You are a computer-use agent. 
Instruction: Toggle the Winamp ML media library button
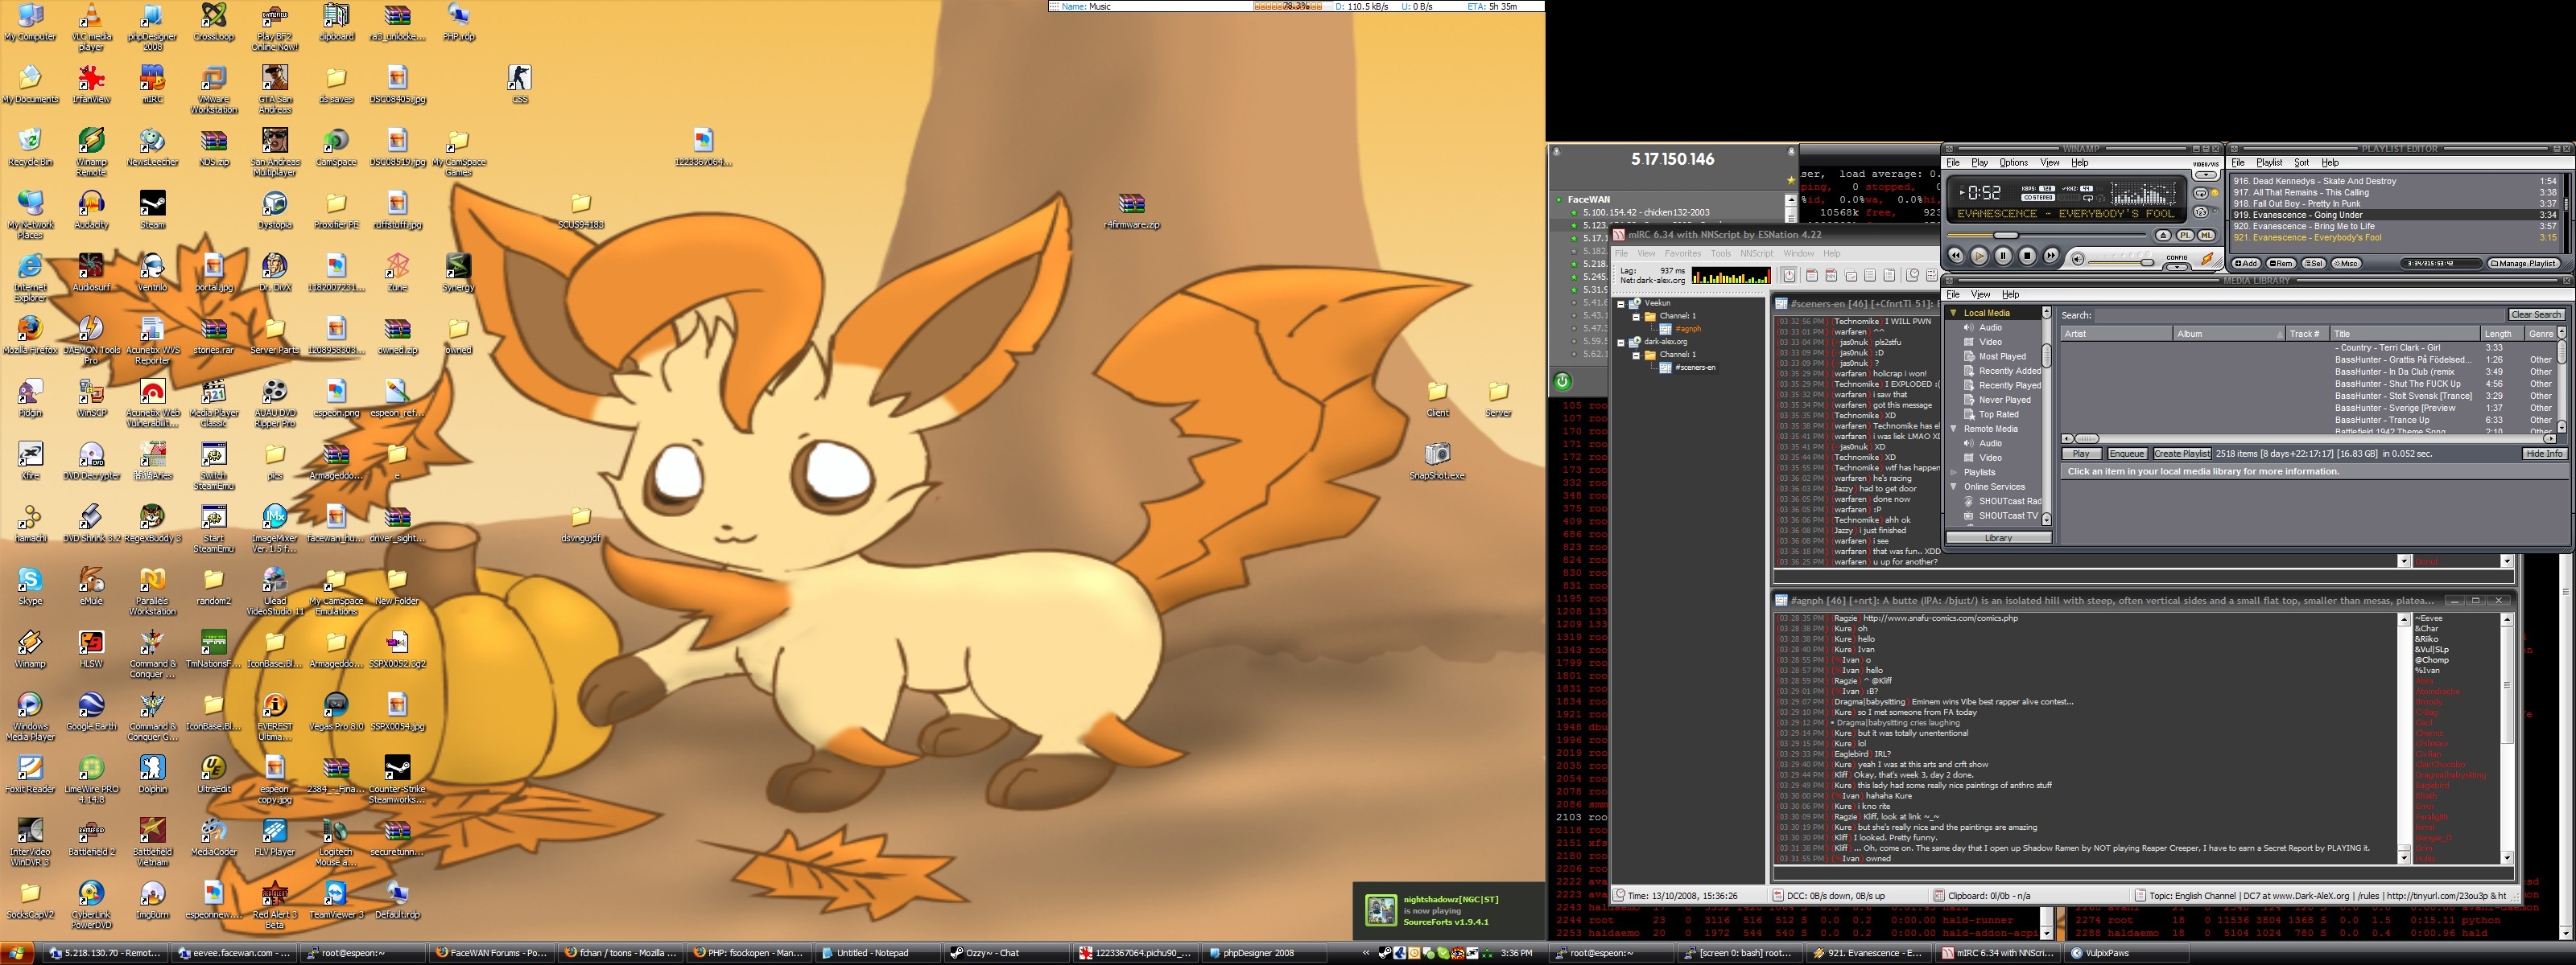[x=2207, y=236]
